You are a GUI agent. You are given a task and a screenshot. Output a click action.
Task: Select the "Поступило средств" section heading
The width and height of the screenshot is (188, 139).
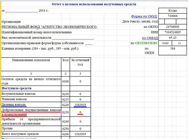[17, 88]
